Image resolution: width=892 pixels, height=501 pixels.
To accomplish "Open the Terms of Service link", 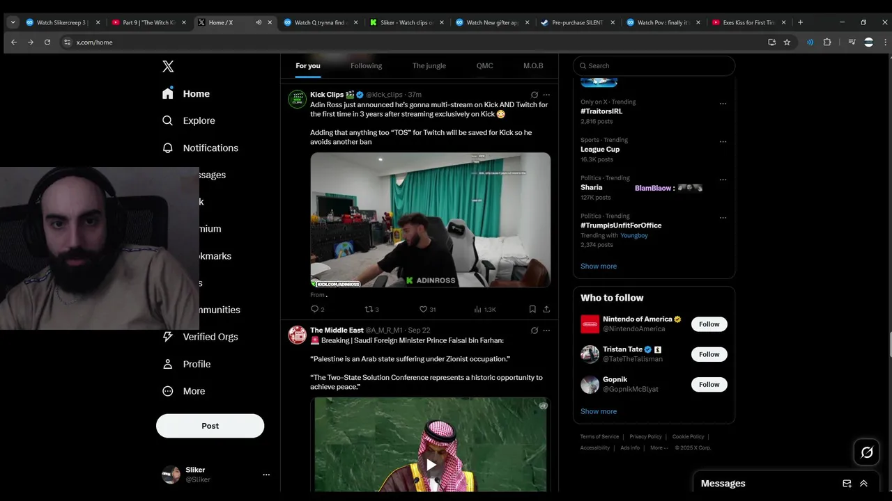I will click(x=599, y=437).
